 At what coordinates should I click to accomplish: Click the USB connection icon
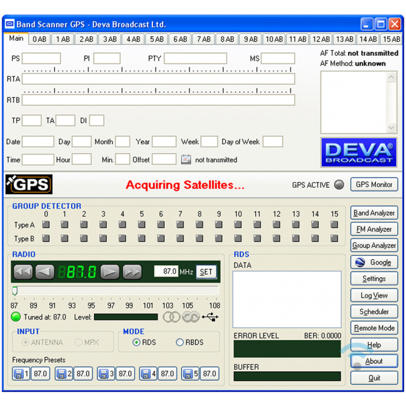coord(210,317)
